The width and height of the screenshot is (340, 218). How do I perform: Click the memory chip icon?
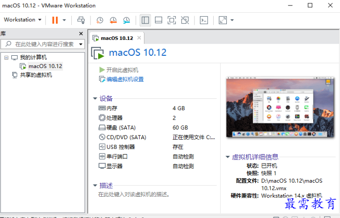pyautogui.click(x=102, y=108)
